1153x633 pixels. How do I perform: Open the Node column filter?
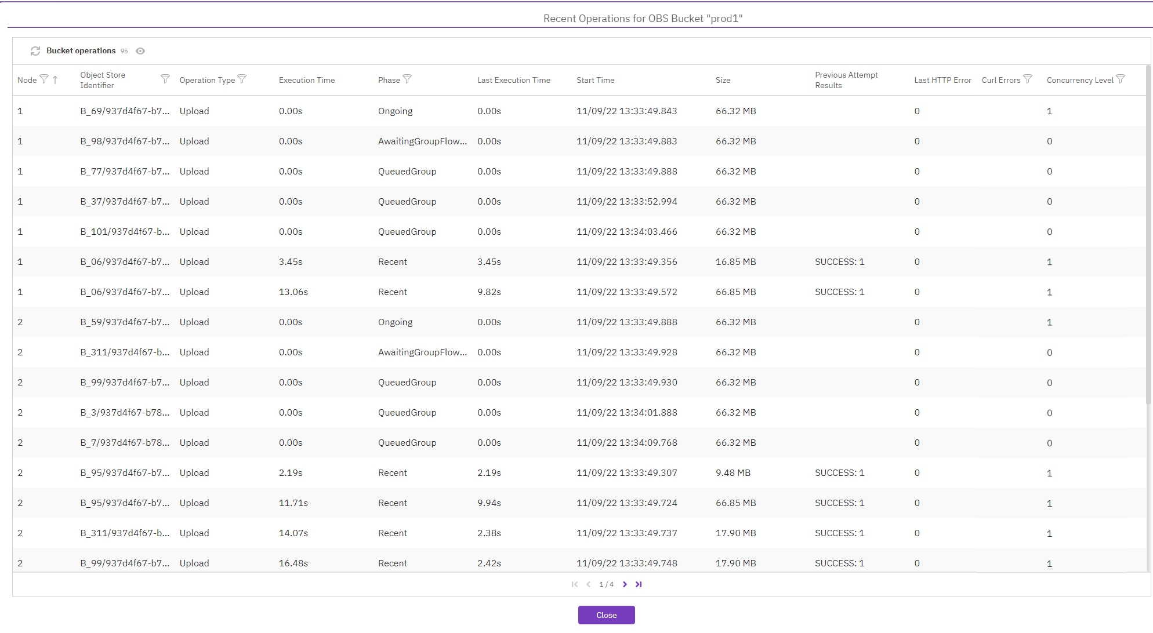pyautogui.click(x=44, y=79)
